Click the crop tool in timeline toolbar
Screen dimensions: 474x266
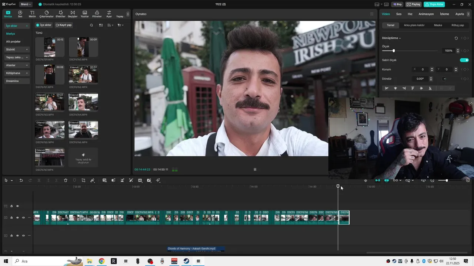pyautogui.click(x=83, y=180)
